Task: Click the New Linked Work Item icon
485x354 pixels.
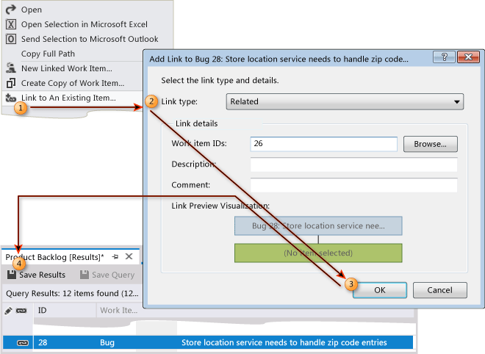Action: pyautogui.click(x=11, y=68)
